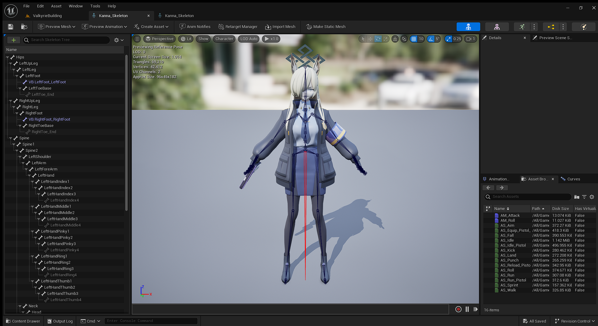Step forward one frame in timeline
598x326 pixels.
475,309
